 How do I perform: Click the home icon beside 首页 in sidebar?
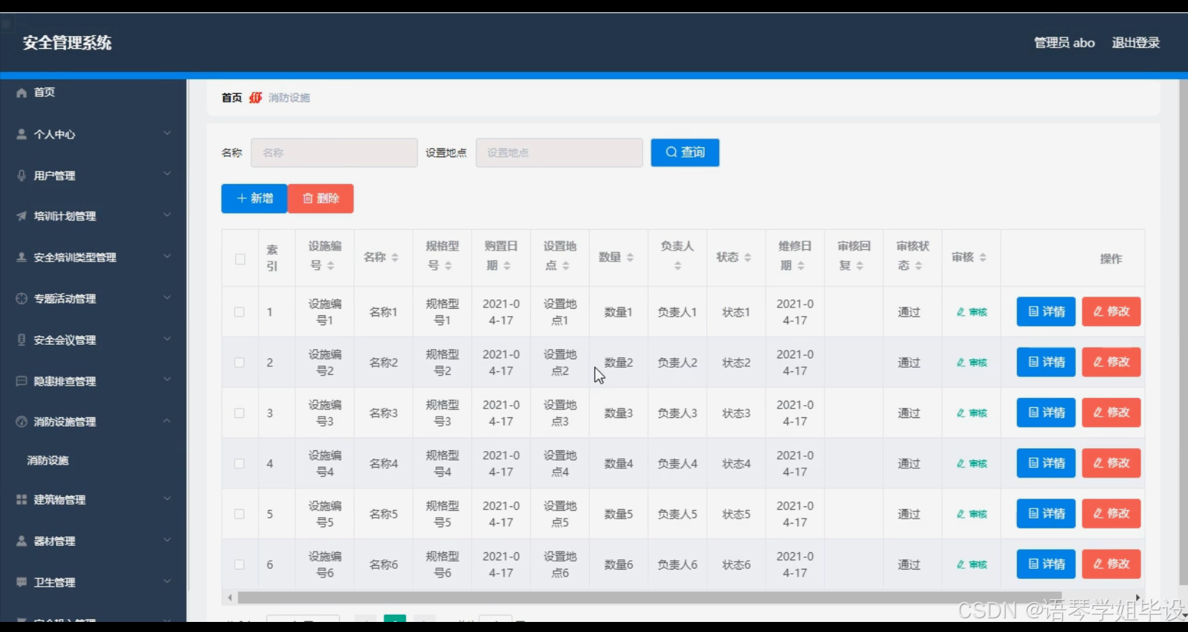tap(22, 93)
